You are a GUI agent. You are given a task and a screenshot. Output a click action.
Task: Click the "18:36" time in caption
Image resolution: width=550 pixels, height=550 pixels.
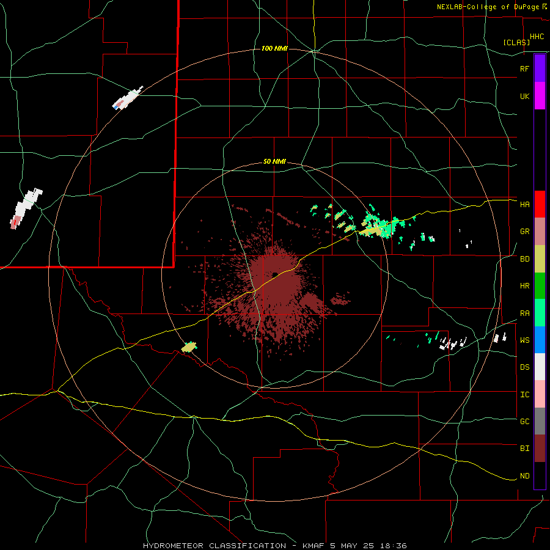(x=395, y=546)
